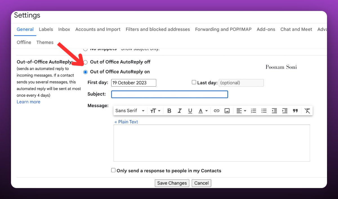Click the Last day optional field
338x199 pixels.
coord(241,83)
